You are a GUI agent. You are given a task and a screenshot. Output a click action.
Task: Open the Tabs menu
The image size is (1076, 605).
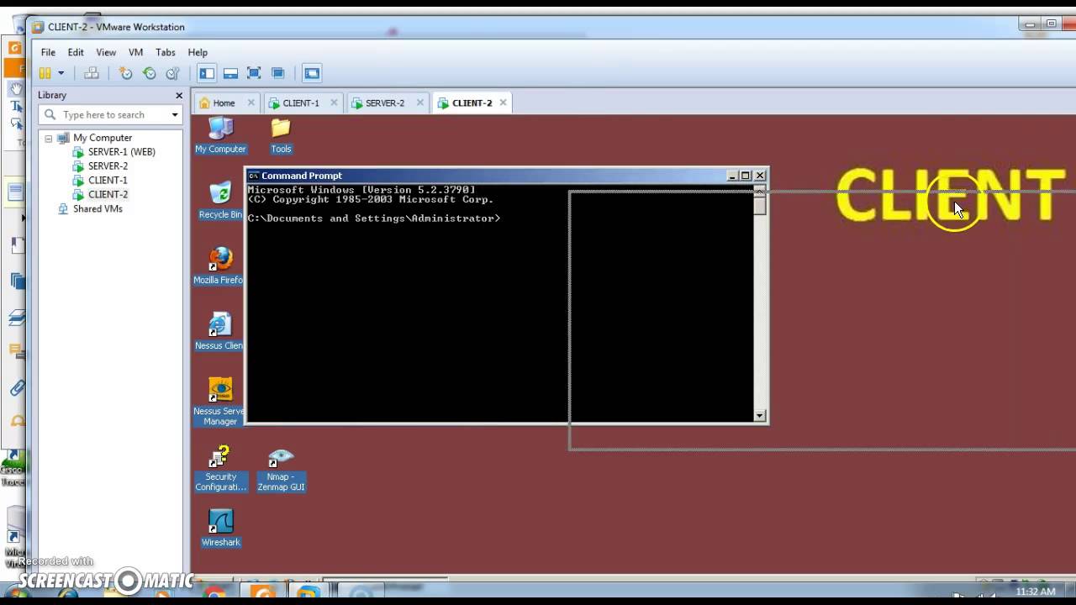(166, 52)
